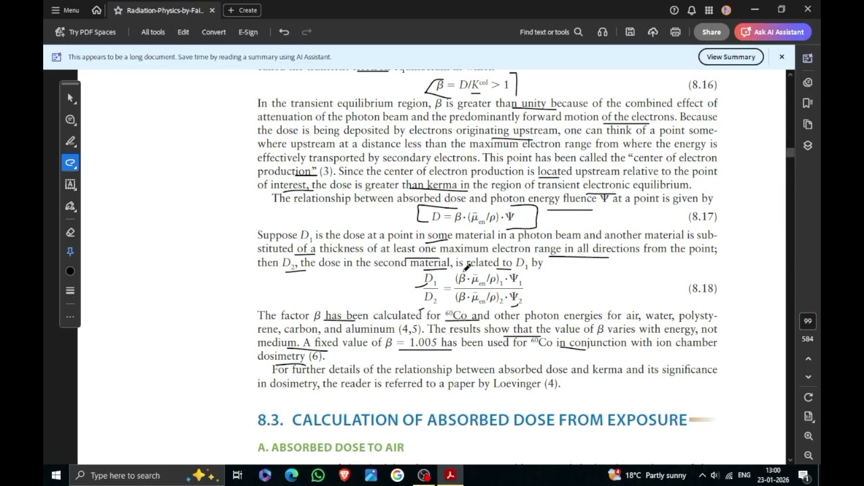Select the Add comment tool
The image size is (864, 486).
[x=70, y=119]
